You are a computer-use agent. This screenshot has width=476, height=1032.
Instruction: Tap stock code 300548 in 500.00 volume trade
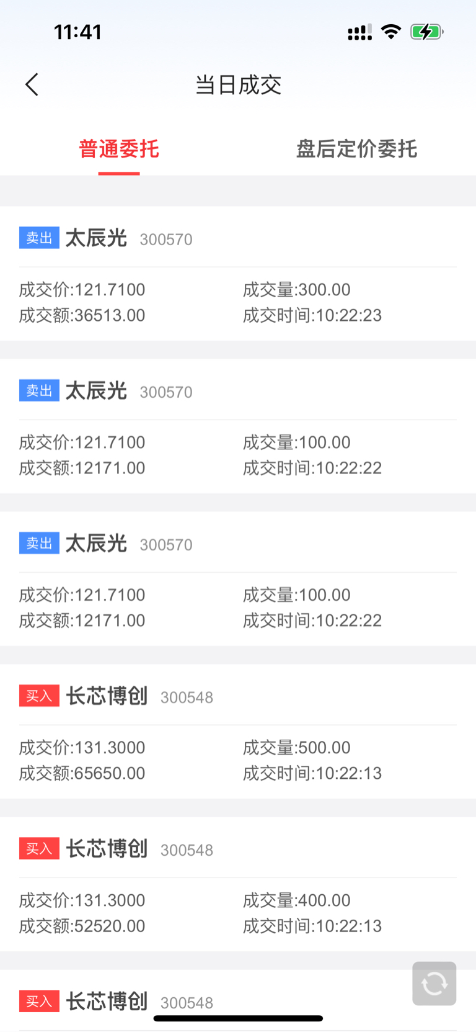point(187,698)
